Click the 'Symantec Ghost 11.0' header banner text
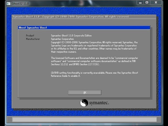The width and height of the screenshot is (168, 126). point(26,17)
